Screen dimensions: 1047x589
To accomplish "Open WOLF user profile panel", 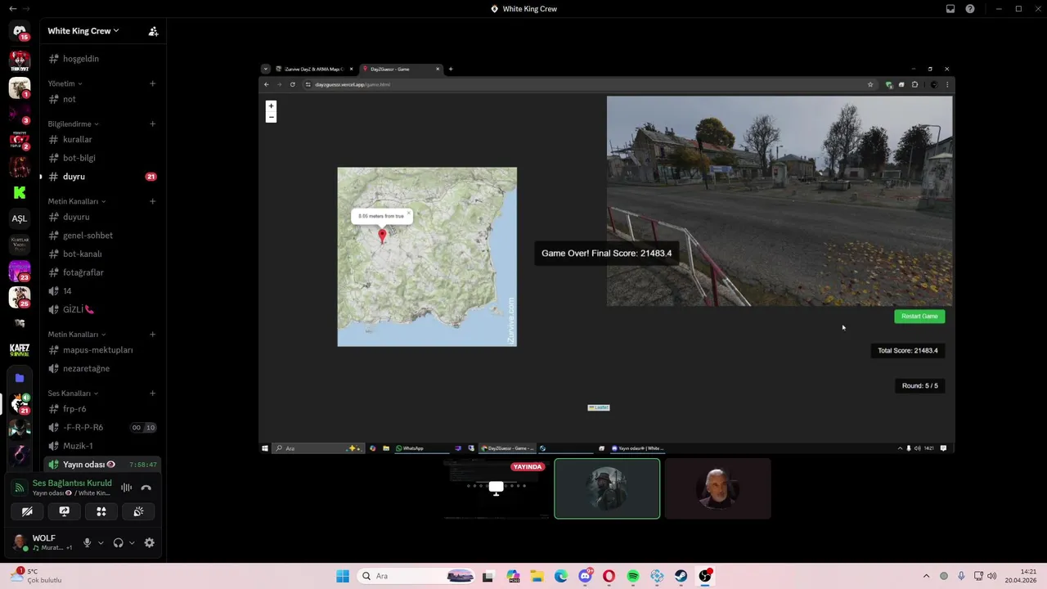I will (x=43, y=542).
